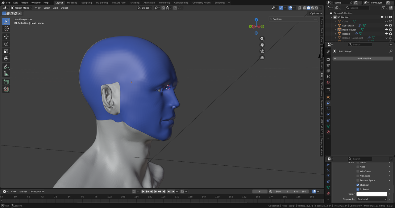Viewport: 395px width, 208px height.
Task: Enable the Texture Space checkbox
Action: coord(358,180)
